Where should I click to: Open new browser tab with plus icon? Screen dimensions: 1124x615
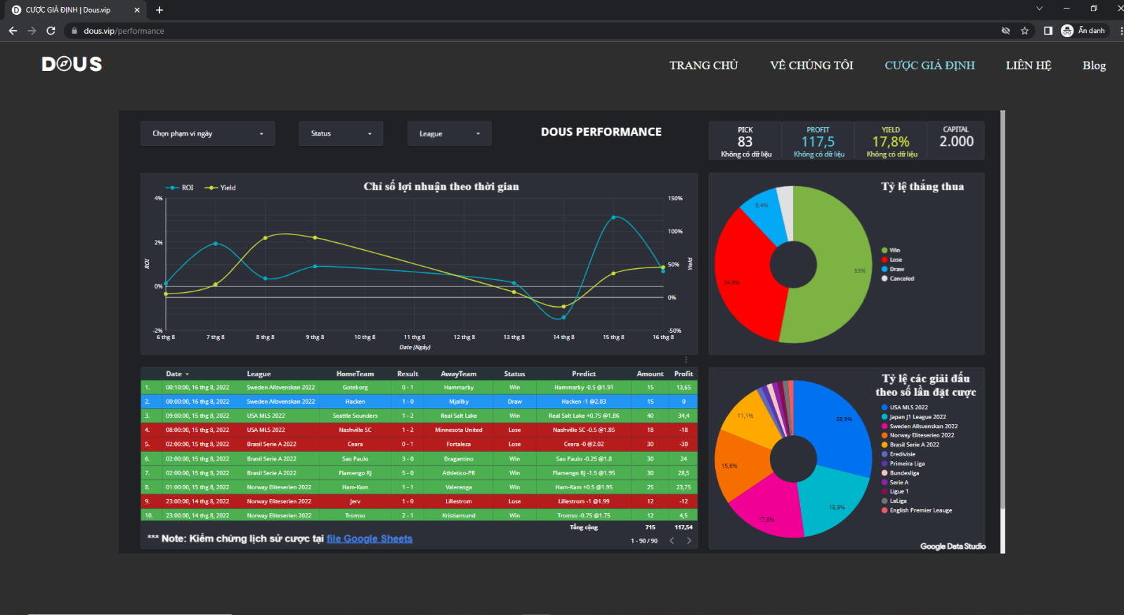[159, 10]
